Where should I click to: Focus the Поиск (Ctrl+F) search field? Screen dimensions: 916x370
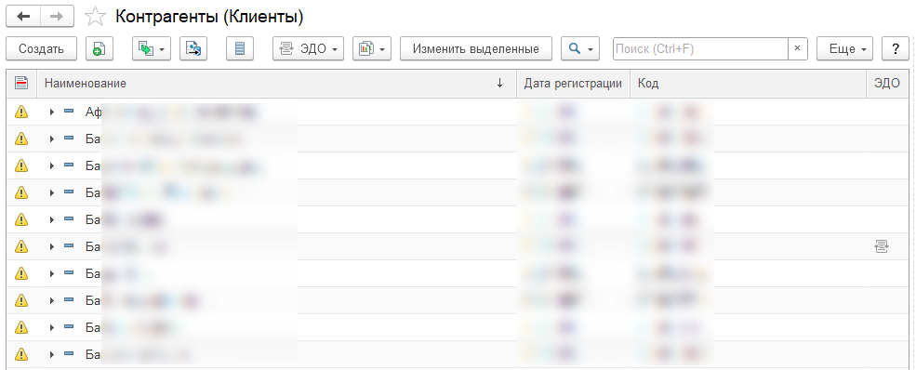pyautogui.click(x=700, y=49)
